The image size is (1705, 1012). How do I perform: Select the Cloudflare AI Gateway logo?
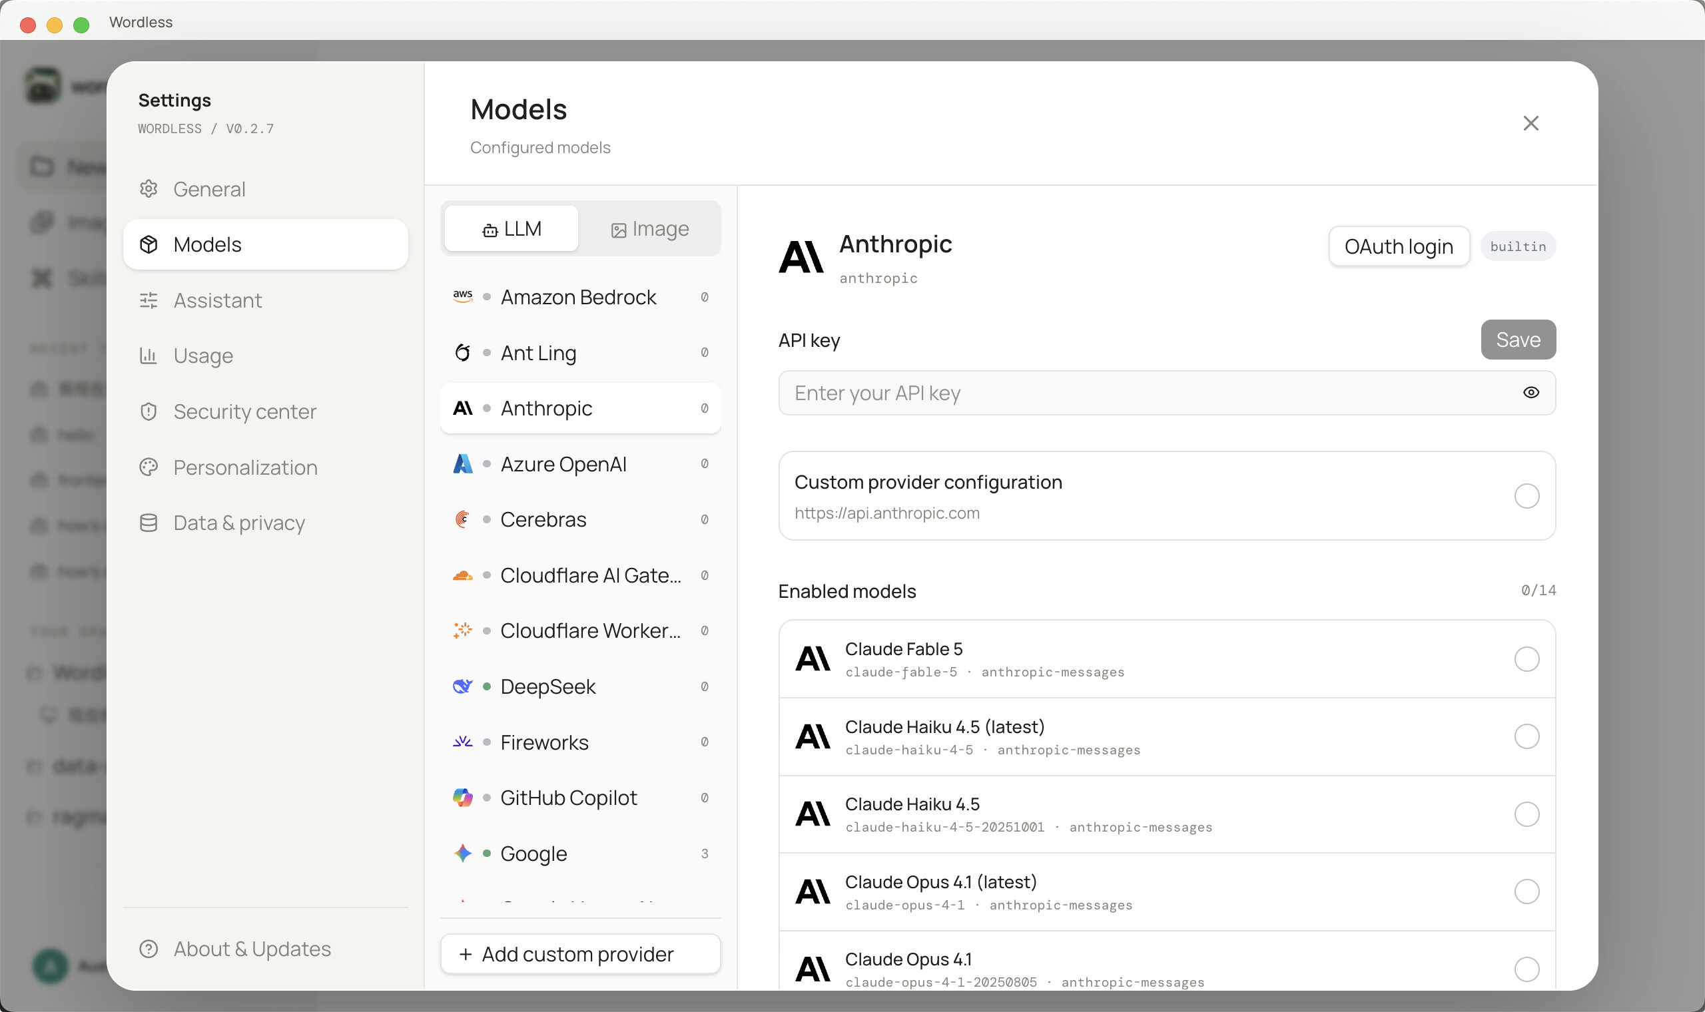(x=462, y=575)
